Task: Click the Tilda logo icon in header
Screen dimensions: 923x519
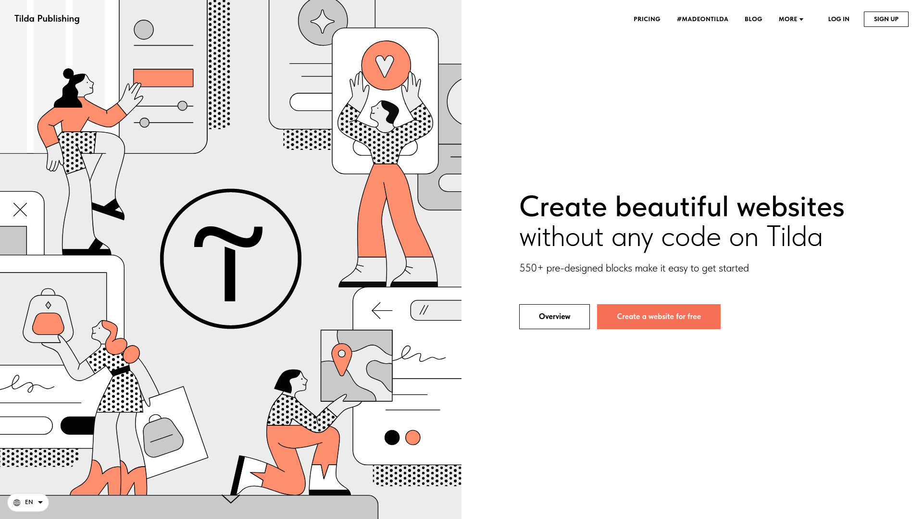Action: point(47,18)
